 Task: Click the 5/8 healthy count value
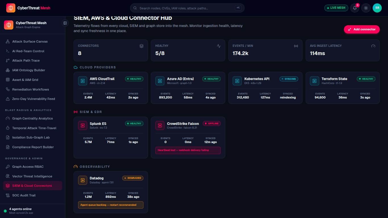[x=160, y=53]
